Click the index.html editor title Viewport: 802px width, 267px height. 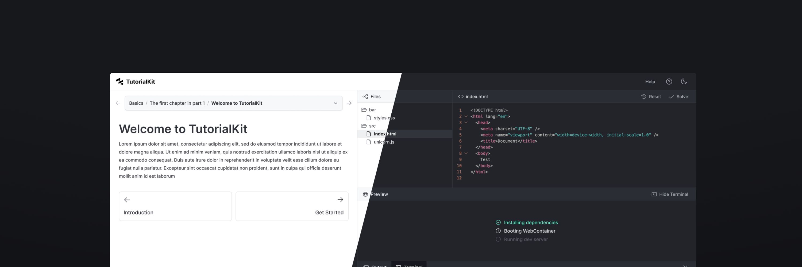coord(477,97)
